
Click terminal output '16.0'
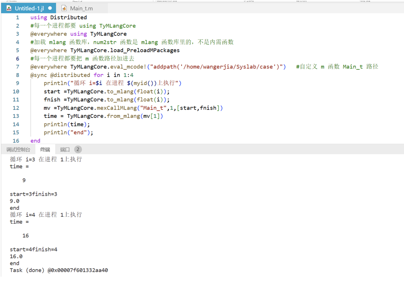tap(16, 257)
